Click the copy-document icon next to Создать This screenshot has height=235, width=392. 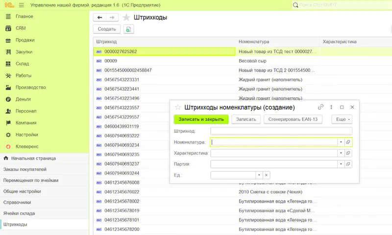pyautogui.click(x=128, y=29)
